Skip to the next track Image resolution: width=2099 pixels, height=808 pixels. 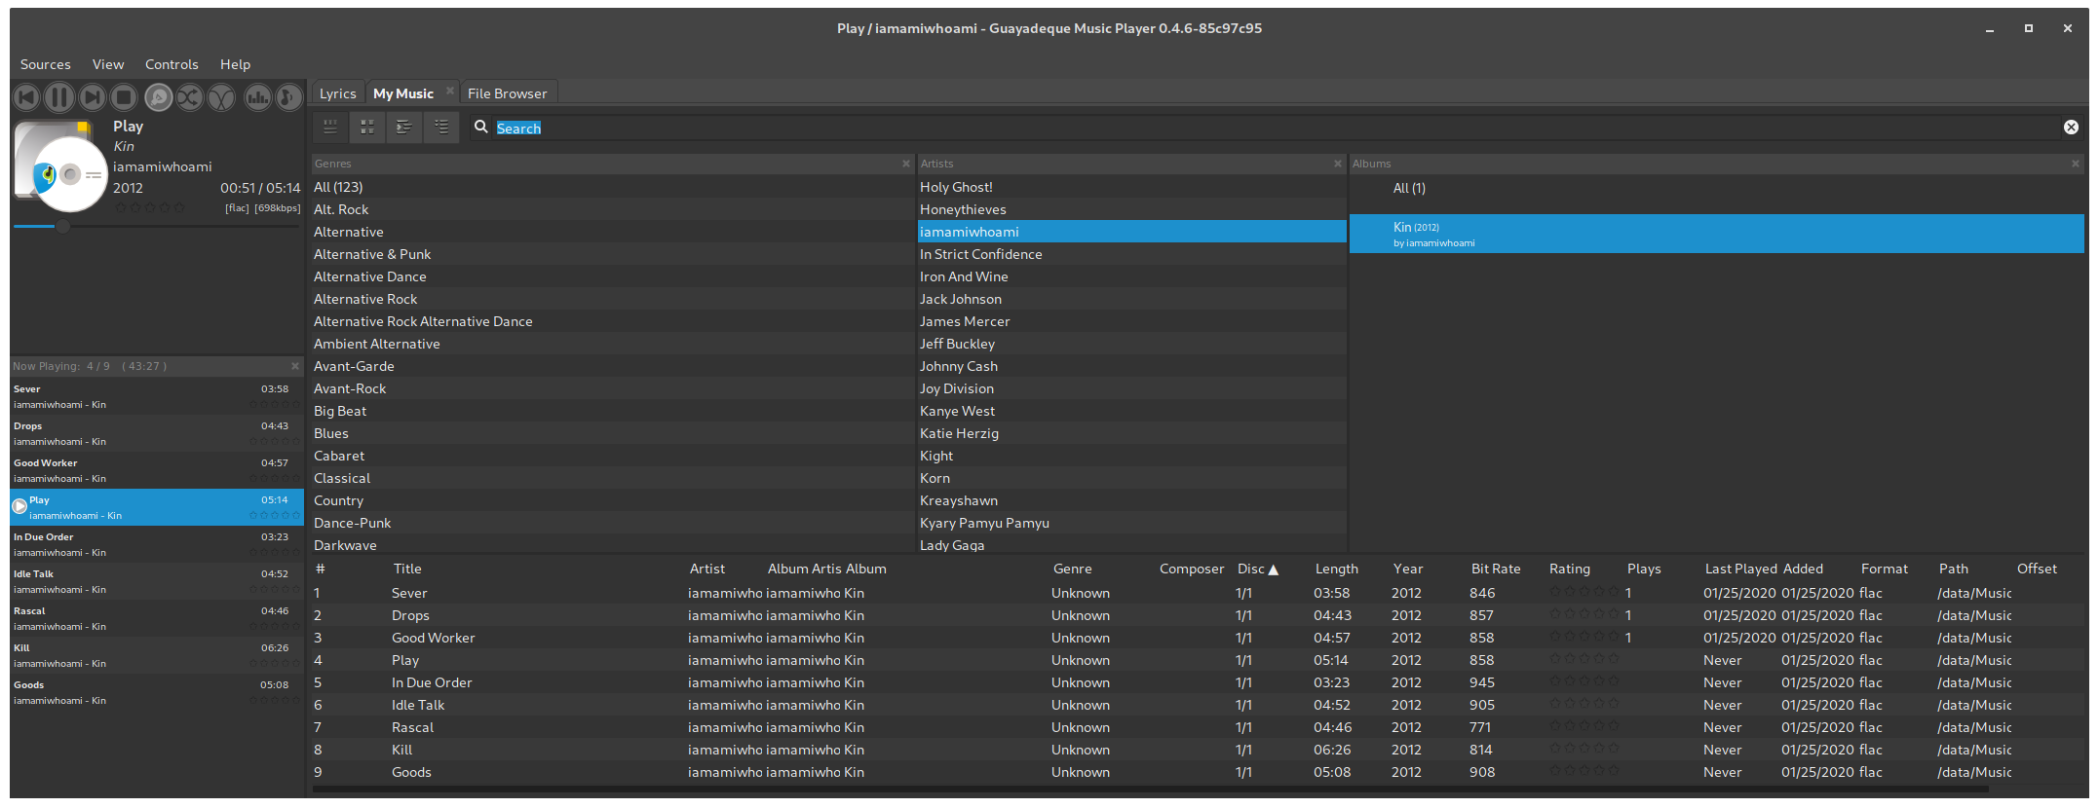(x=93, y=97)
